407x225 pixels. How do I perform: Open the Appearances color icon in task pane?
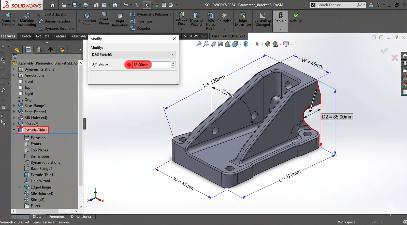tap(404, 85)
